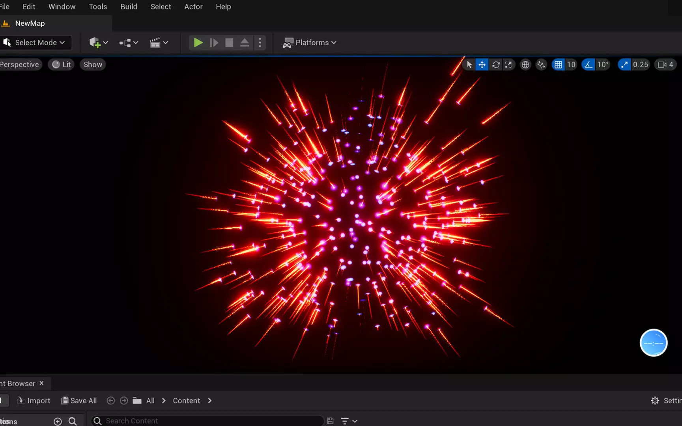Open the Build menu

click(129, 7)
